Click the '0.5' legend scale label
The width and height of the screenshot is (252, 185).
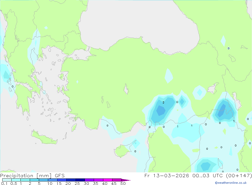coord(14,183)
